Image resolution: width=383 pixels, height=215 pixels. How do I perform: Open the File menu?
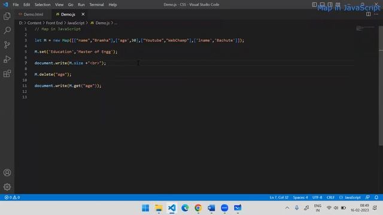pos(16,5)
